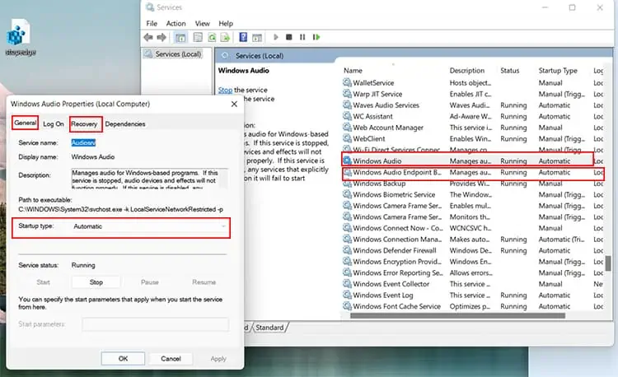Select the WC Assistant service

click(473, 117)
